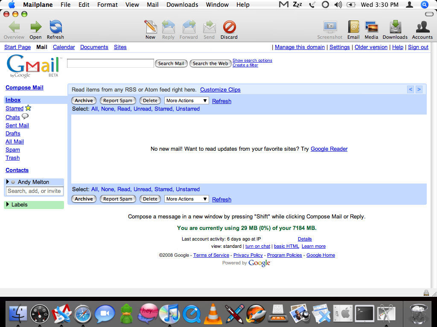Open the Email address book toolbar icon
437x327 pixels.
coord(353,27)
